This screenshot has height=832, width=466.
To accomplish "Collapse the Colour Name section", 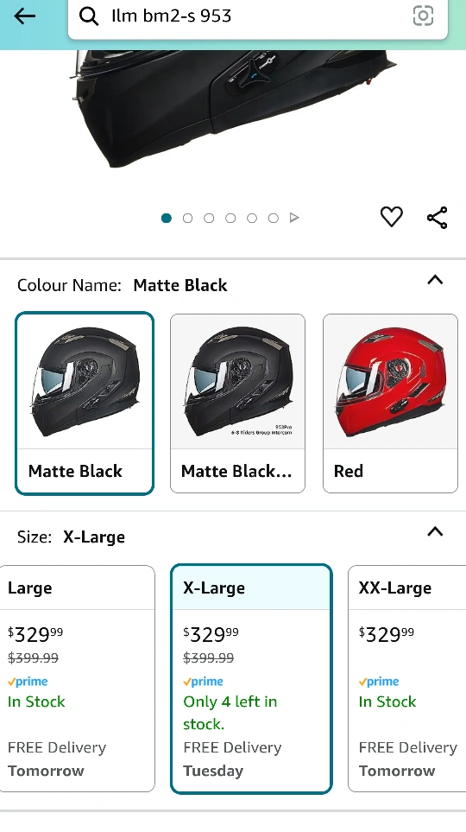I will [435, 280].
